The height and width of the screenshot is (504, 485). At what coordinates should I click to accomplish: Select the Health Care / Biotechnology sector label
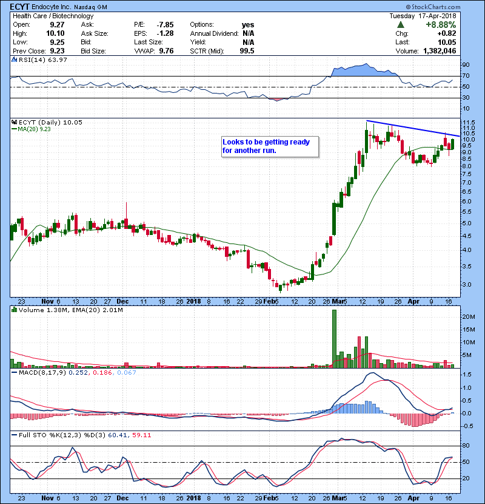click(53, 16)
